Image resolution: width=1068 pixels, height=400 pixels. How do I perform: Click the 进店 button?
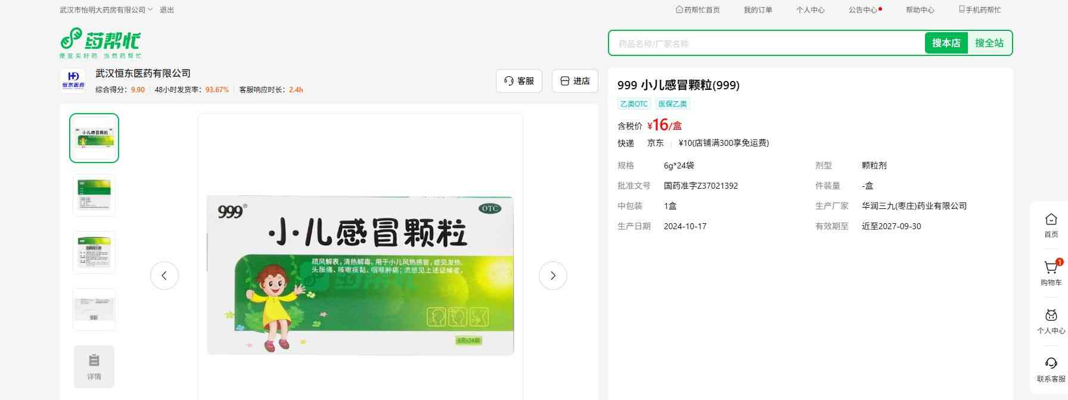coord(575,81)
